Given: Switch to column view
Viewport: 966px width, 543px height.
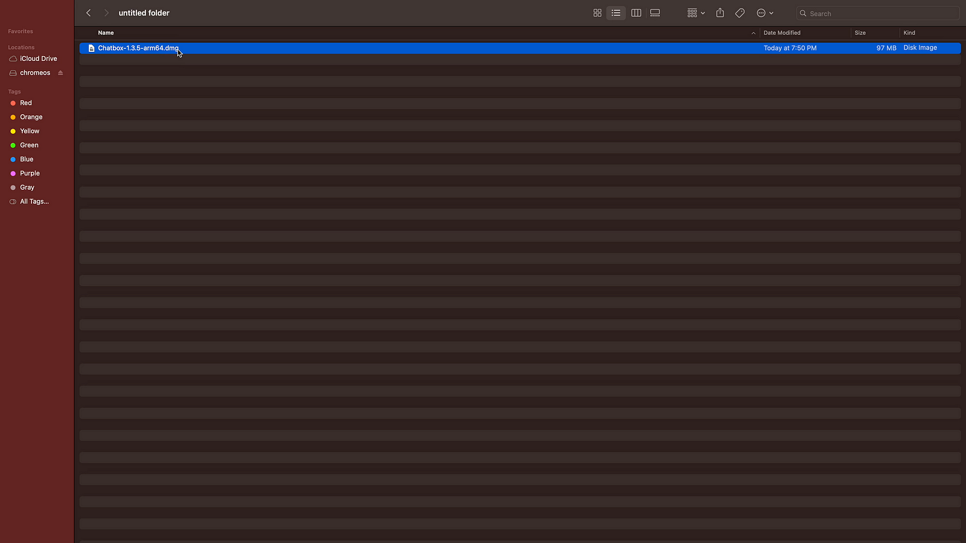Looking at the screenshot, I should click(x=636, y=13).
